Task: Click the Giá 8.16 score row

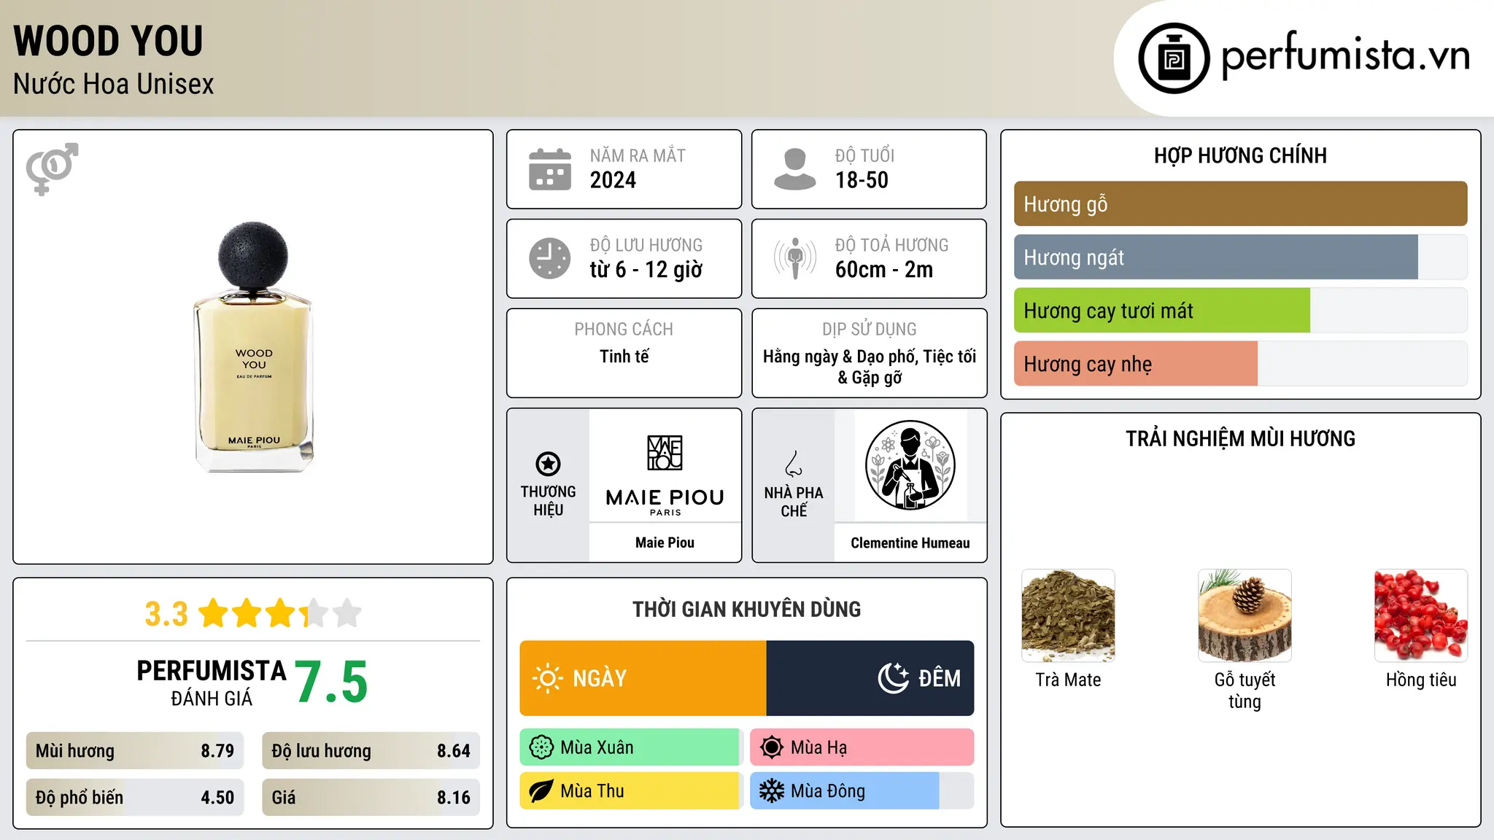Action: [x=371, y=798]
